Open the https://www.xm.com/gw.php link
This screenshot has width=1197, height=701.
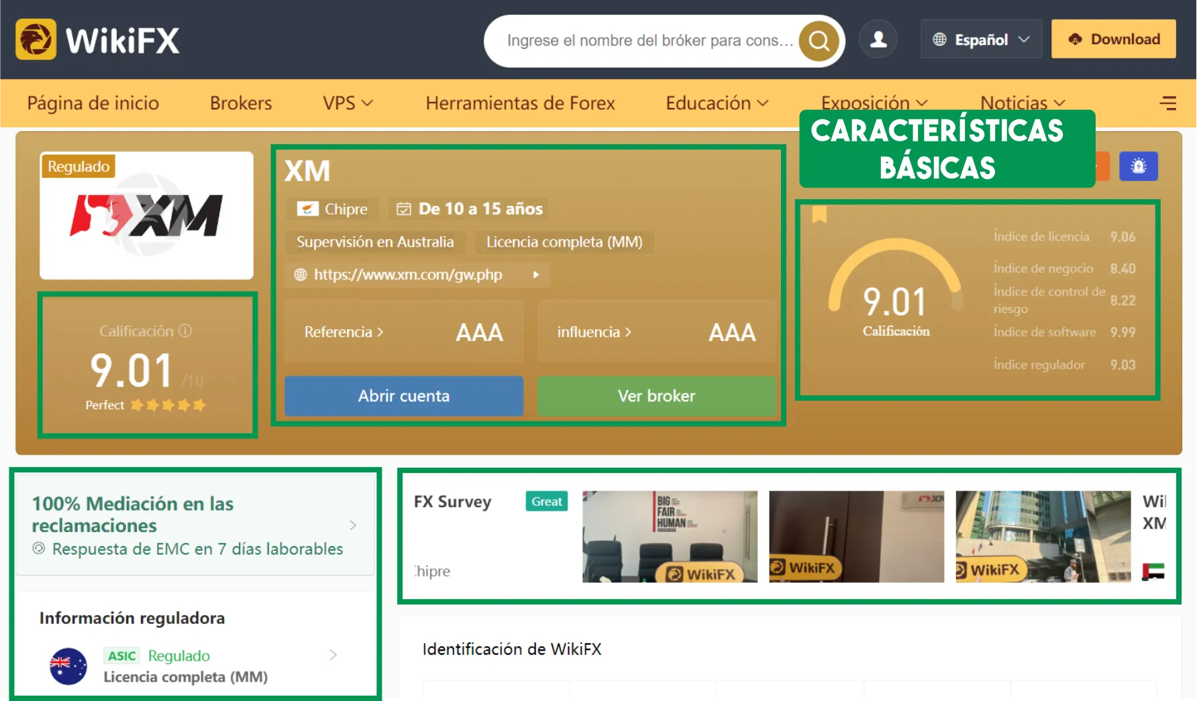pos(408,275)
